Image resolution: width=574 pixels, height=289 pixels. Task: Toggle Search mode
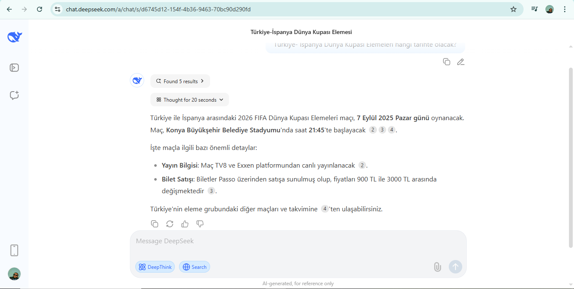click(x=195, y=267)
